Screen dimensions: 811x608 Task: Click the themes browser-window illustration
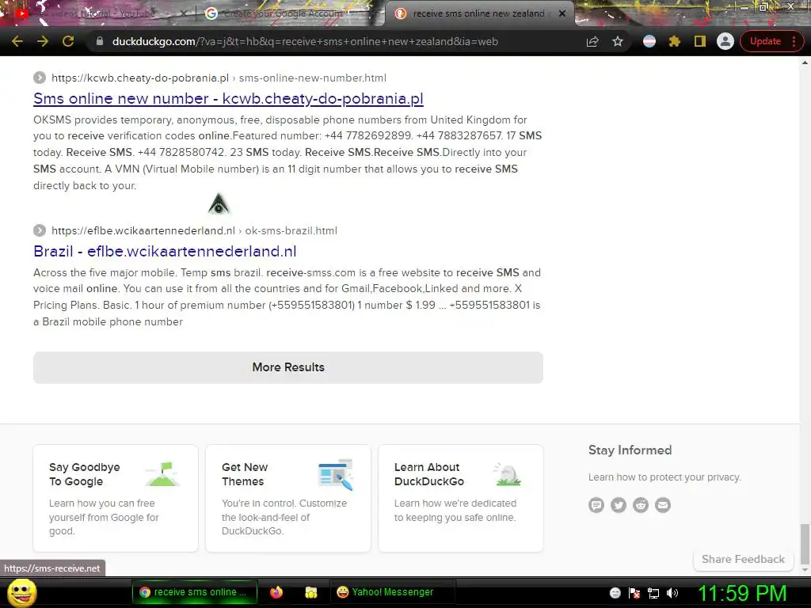tap(336, 474)
